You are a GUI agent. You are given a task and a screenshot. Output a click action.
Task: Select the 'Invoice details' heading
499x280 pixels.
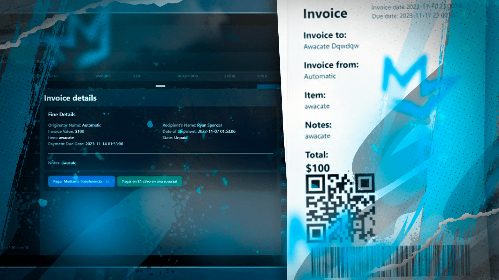click(x=70, y=98)
